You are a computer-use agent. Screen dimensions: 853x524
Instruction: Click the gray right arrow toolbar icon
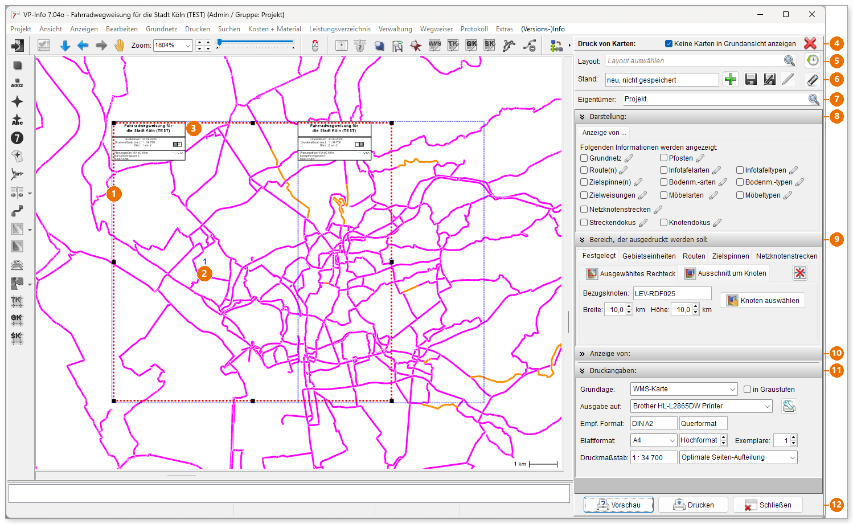(x=101, y=46)
